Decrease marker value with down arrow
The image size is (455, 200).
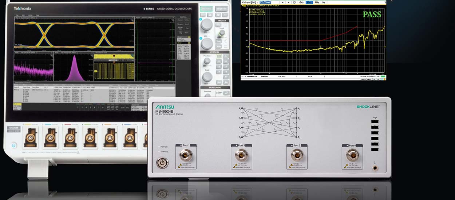pos(289,2)
